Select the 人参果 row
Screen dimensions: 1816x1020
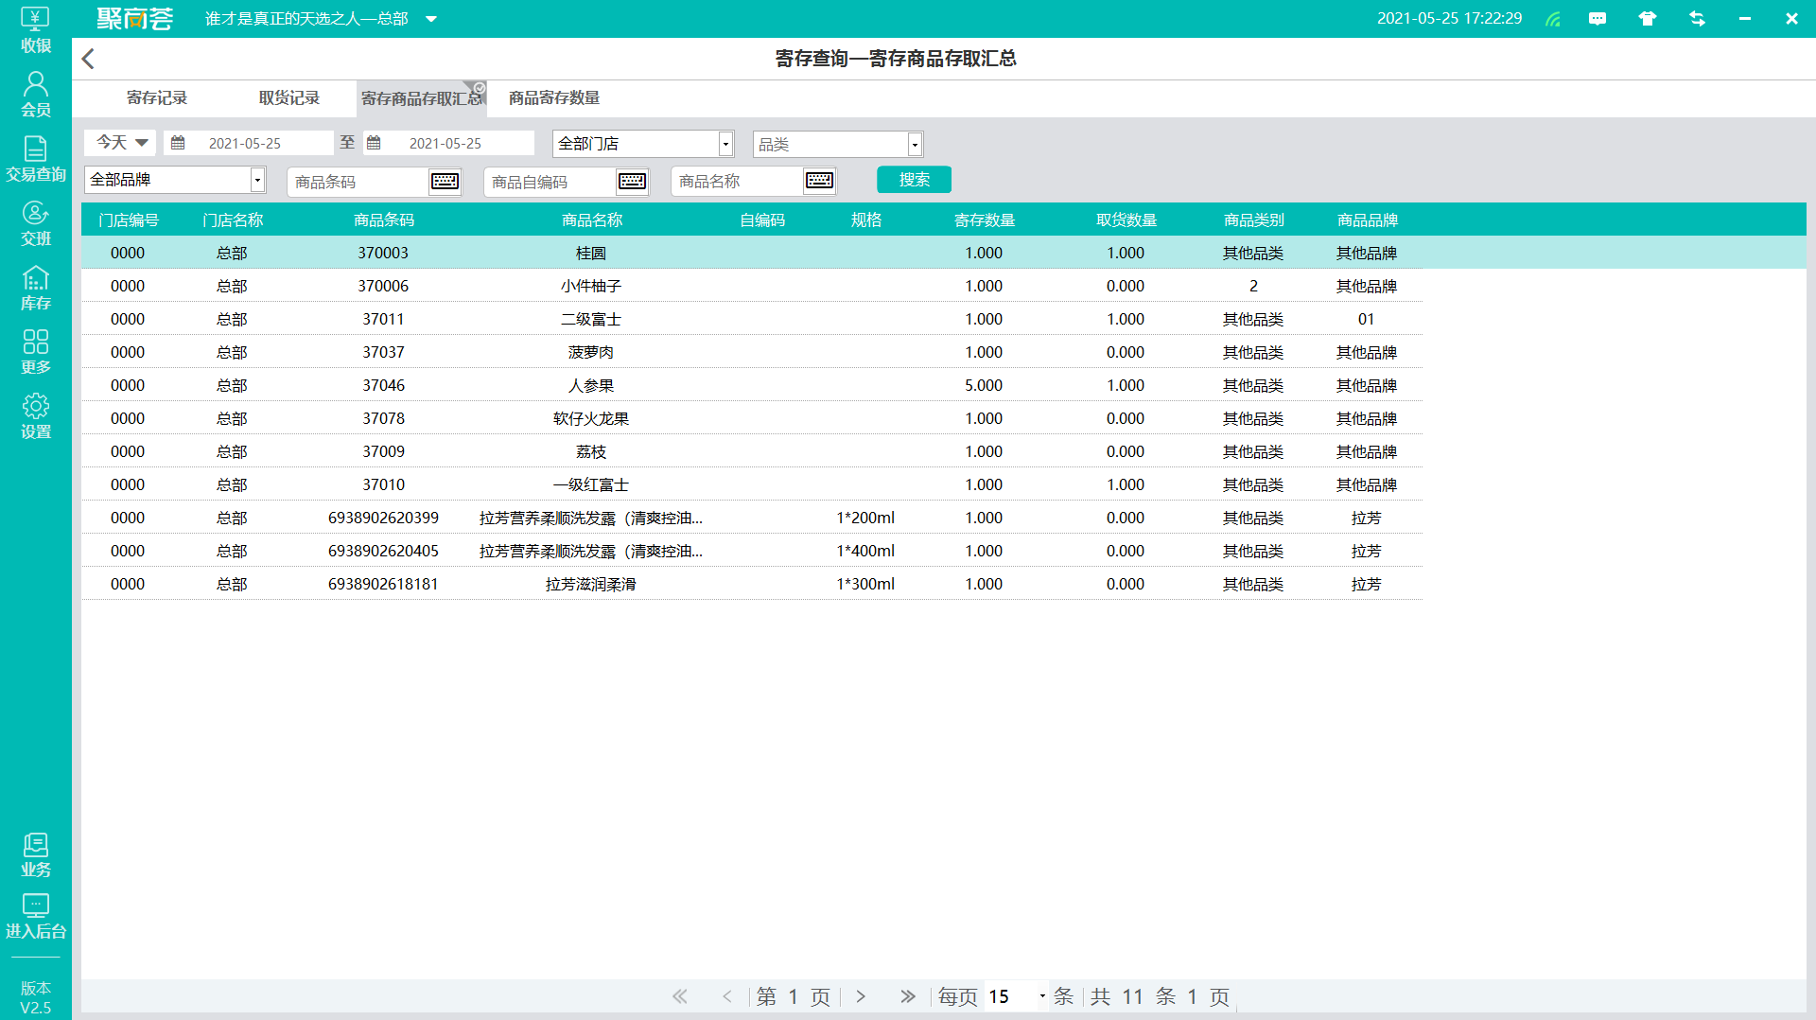point(752,385)
